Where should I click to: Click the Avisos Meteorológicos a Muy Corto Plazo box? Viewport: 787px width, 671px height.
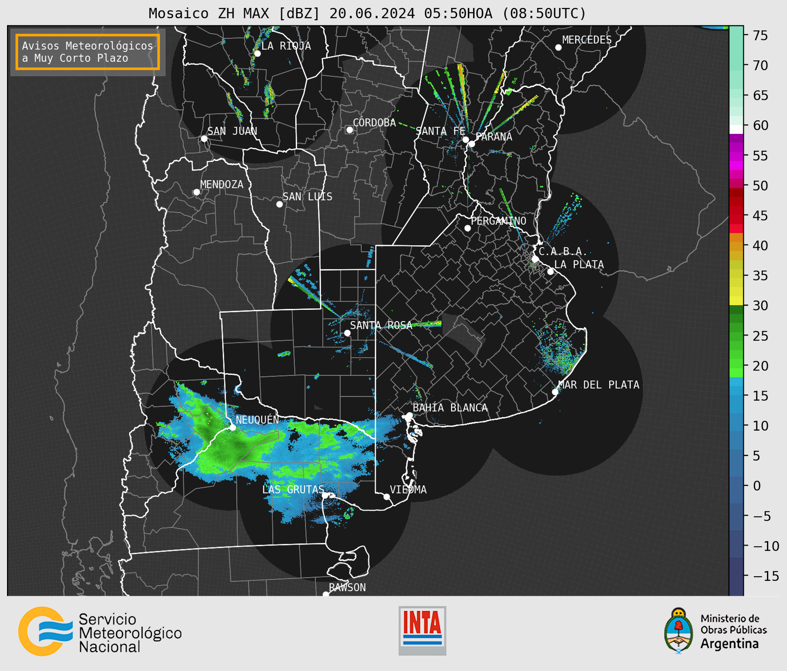click(88, 52)
